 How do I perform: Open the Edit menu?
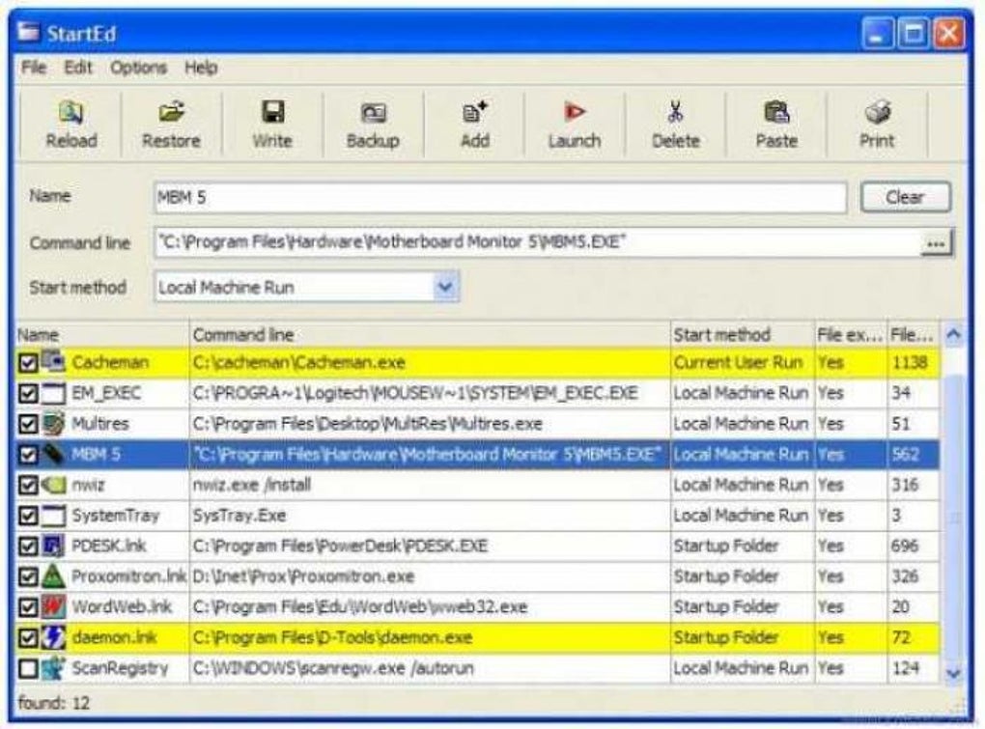(78, 68)
